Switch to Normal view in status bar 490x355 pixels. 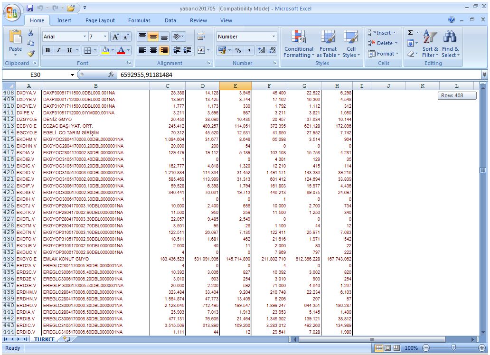pyautogui.click(x=379, y=348)
